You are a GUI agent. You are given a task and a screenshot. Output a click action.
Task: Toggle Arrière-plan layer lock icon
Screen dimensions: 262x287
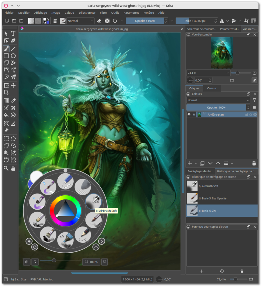point(247,115)
